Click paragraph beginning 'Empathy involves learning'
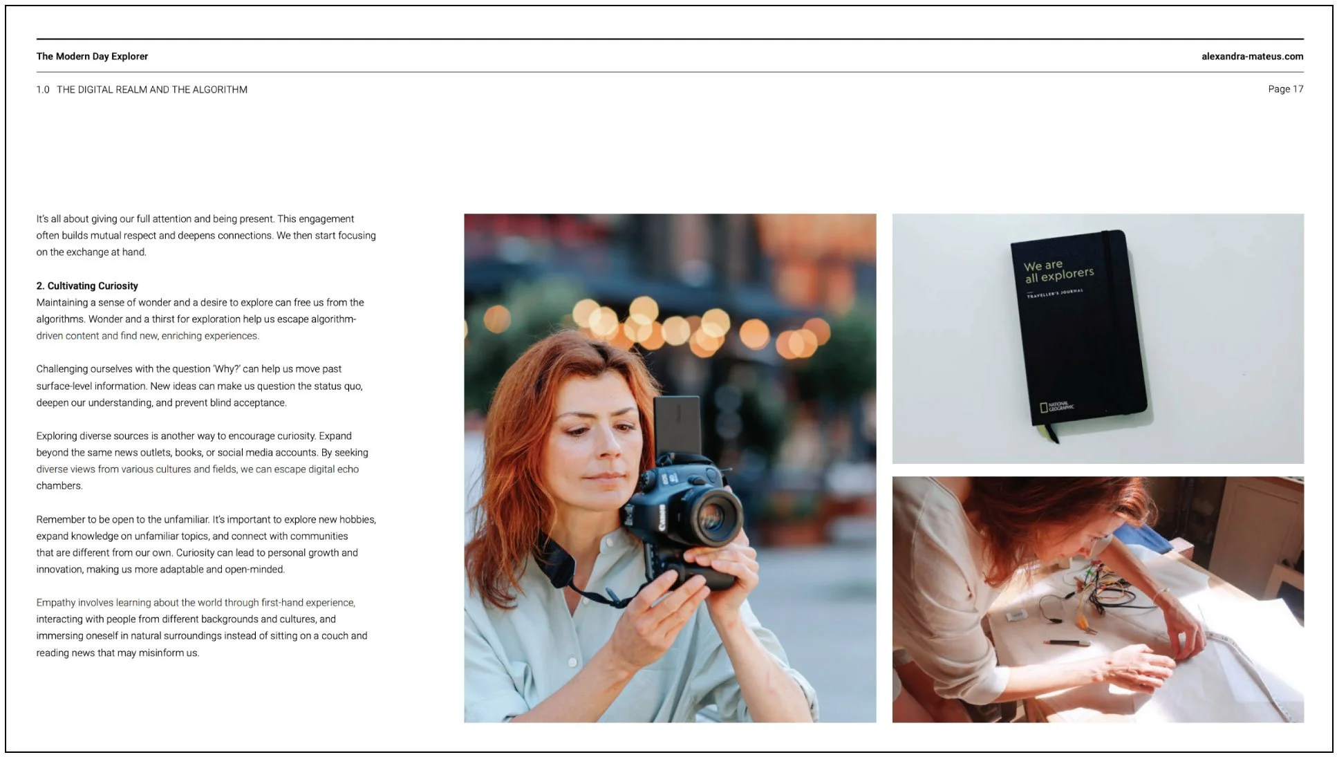The width and height of the screenshot is (1337, 757). click(202, 627)
